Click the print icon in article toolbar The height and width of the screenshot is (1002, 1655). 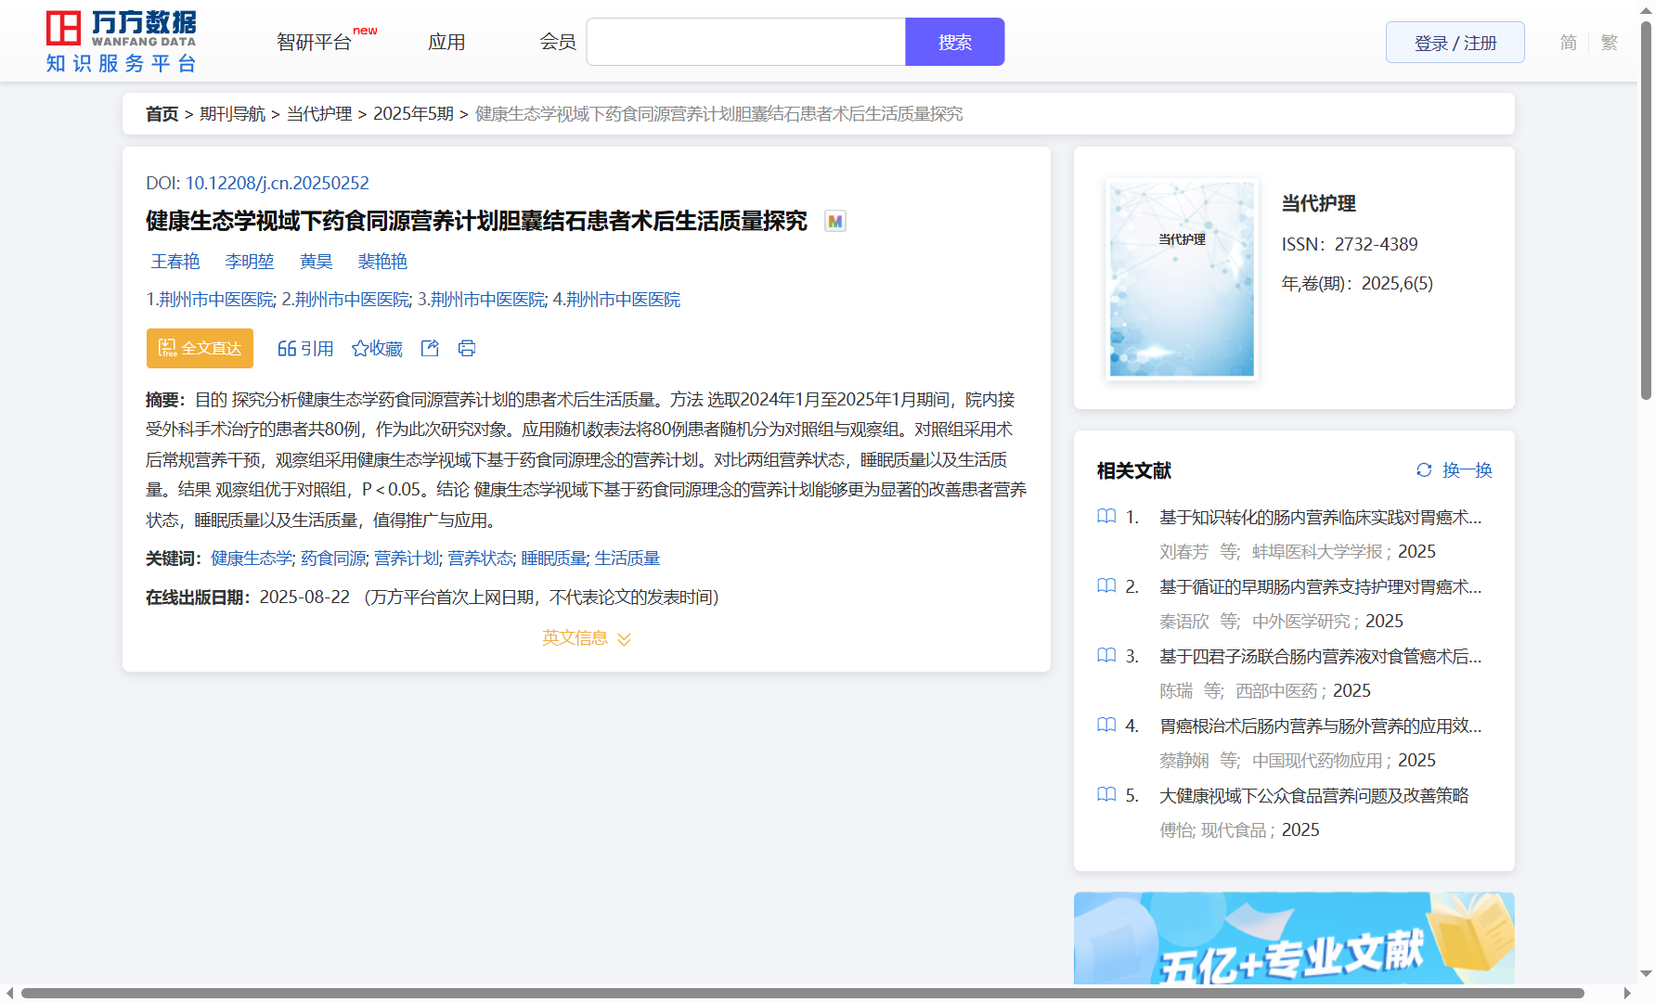(467, 348)
